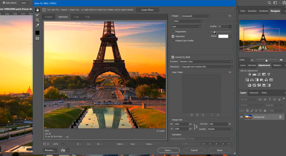Select the Slice Select tool
Viewport: 286px width, 156px height.
click(37, 15)
